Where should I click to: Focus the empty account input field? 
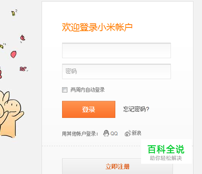pyautogui.click(x=117, y=50)
